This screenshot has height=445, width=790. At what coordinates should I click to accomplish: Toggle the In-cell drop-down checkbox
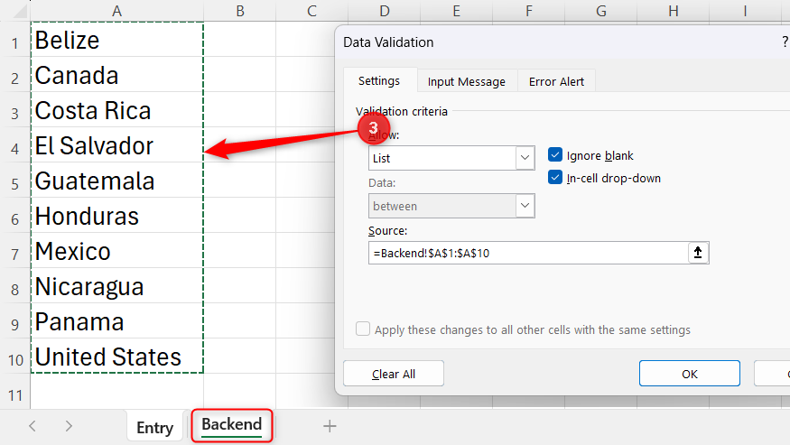pyautogui.click(x=554, y=178)
